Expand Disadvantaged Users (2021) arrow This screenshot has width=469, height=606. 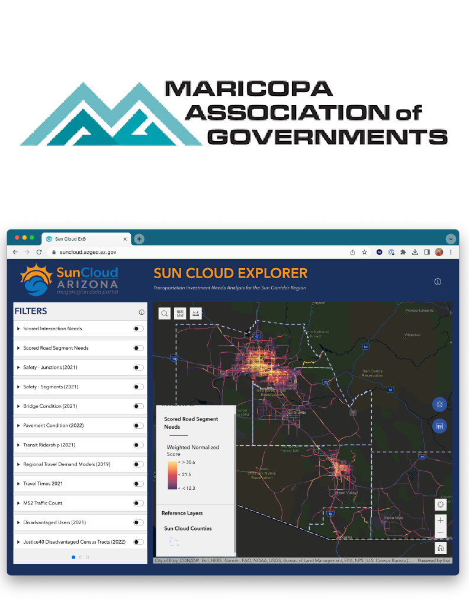18,522
